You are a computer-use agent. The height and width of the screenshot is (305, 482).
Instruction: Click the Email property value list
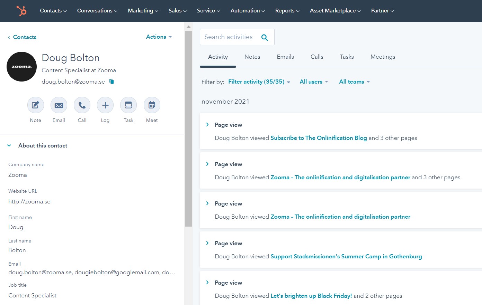[x=92, y=272]
